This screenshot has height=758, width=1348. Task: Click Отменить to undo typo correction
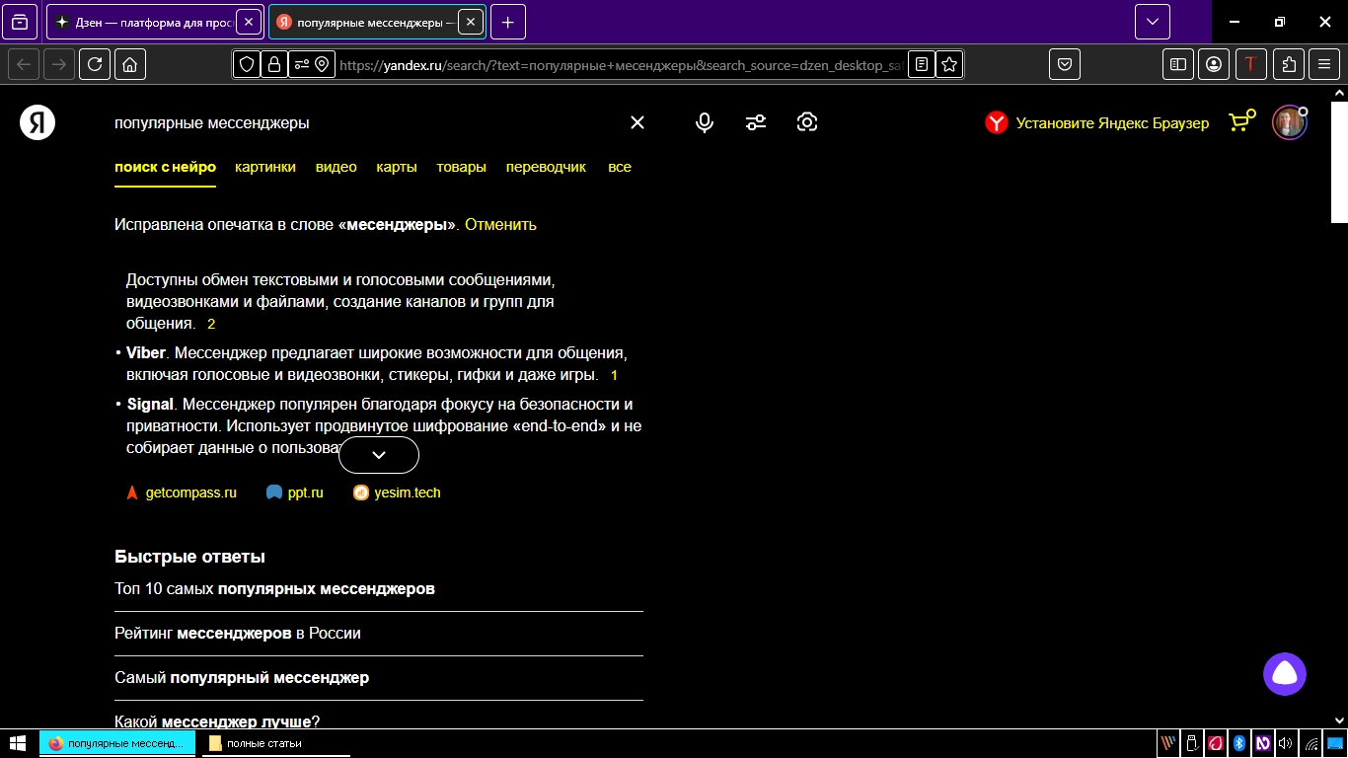(x=500, y=224)
